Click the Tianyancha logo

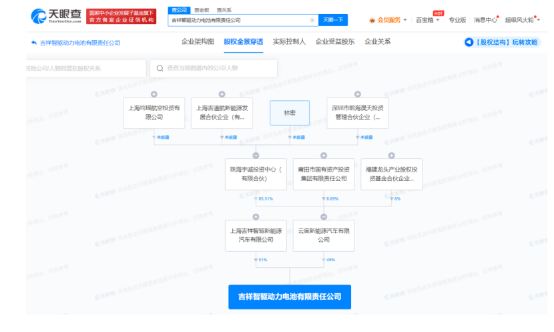click(x=56, y=16)
